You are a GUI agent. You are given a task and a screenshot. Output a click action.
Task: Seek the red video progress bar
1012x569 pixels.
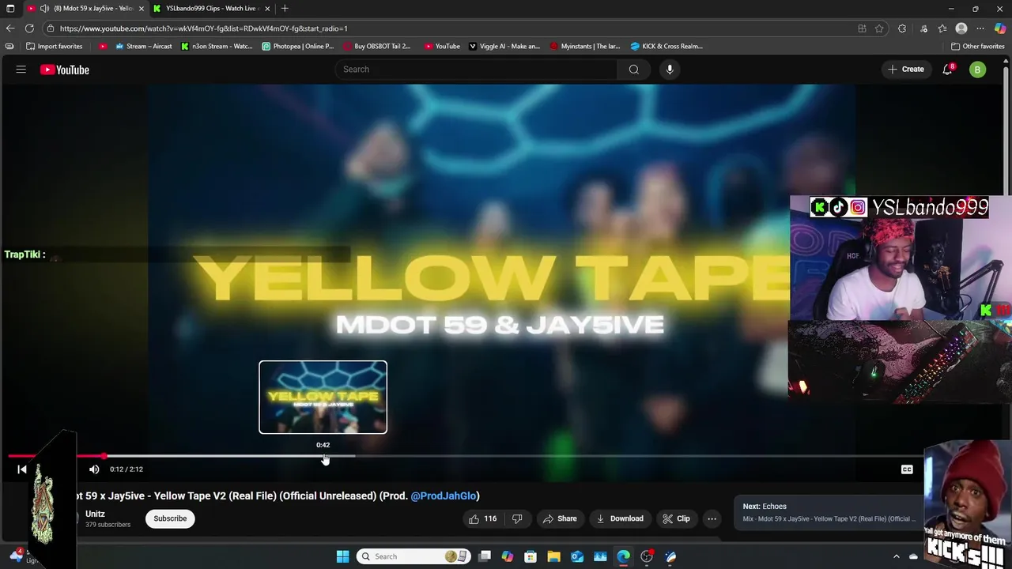click(x=55, y=456)
